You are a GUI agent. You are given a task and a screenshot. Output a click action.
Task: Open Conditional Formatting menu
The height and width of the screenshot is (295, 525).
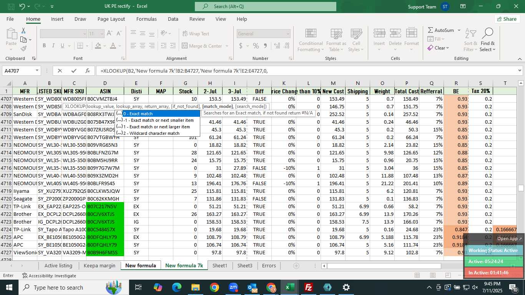(311, 40)
